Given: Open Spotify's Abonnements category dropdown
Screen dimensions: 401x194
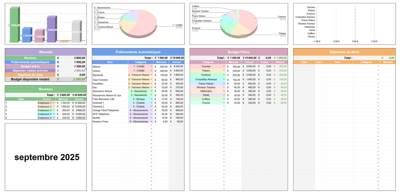Looking at the screenshot, I should pos(151,118).
